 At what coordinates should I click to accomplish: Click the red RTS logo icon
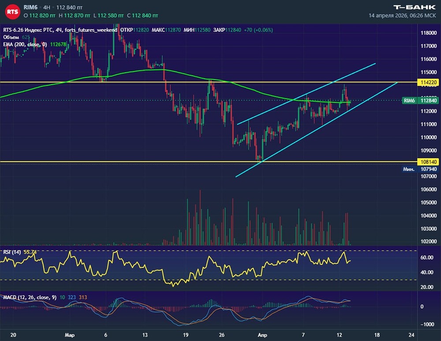click(12, 12)
